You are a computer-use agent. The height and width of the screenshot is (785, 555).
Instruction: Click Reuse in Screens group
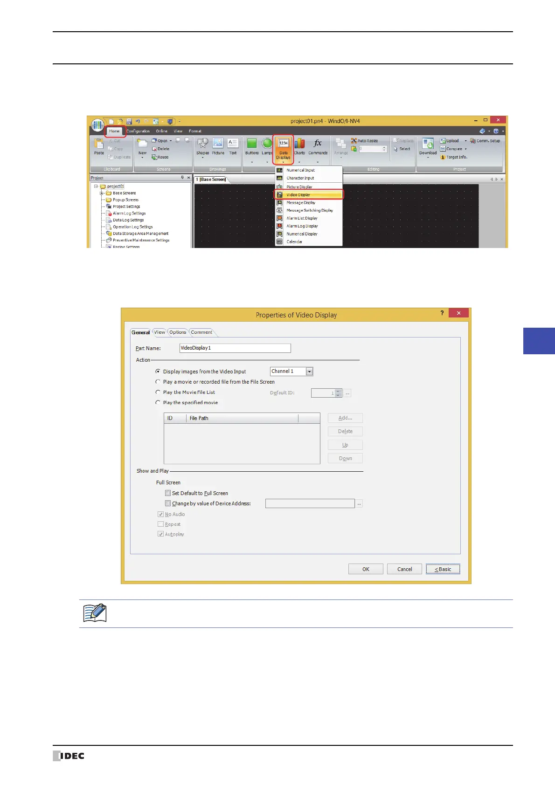click(x=160, y=157)
